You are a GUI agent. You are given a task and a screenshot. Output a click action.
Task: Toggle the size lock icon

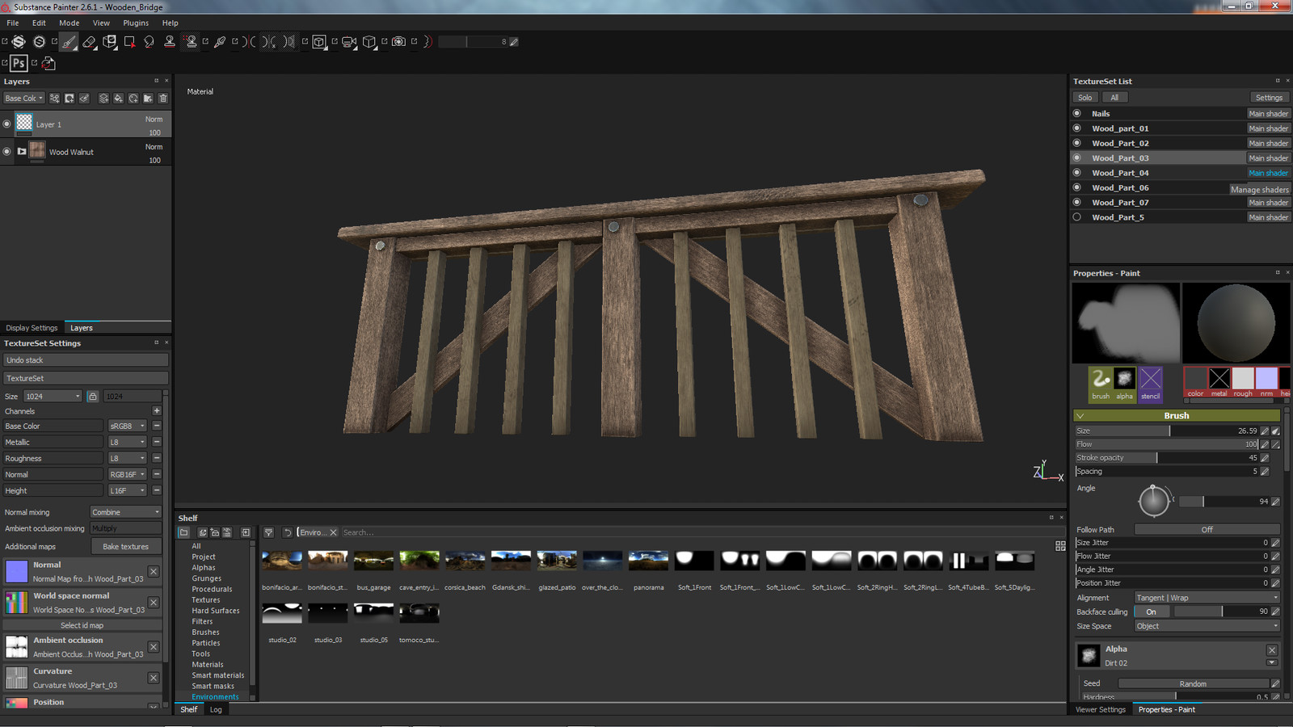pyautogui.click(x=93, y=397)
